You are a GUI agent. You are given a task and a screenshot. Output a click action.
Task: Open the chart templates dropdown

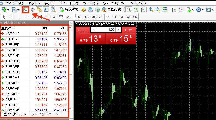tap(210, 10)
